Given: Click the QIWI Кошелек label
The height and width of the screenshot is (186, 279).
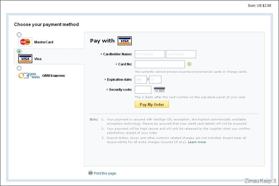Looking at the screenshot, I should (x=54, y=76).
